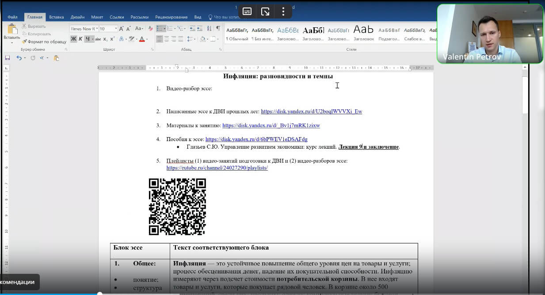Clear all formatting with the eraser icon
The height and width of the screenshot is (295, 545).
[x=151, y=28]
